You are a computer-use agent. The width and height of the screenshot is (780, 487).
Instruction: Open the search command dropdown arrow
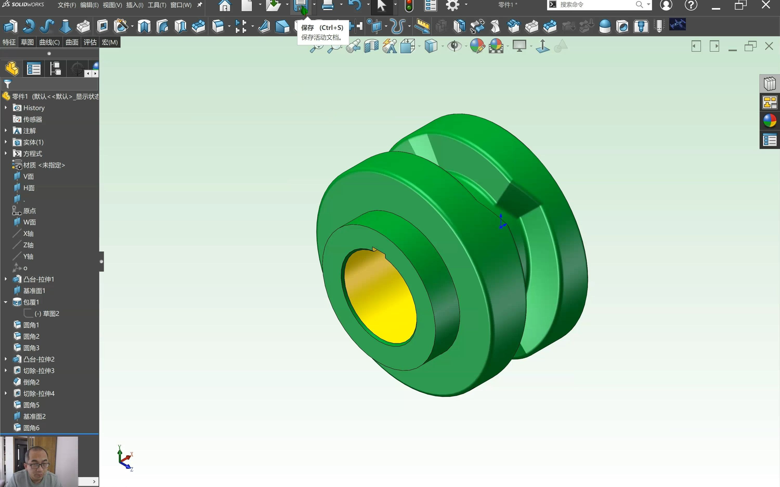tap(648, 4)
